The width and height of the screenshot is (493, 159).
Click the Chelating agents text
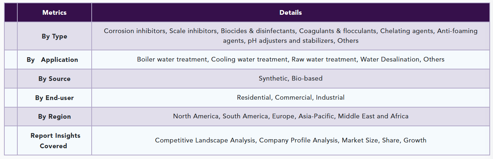coord(406,31)
